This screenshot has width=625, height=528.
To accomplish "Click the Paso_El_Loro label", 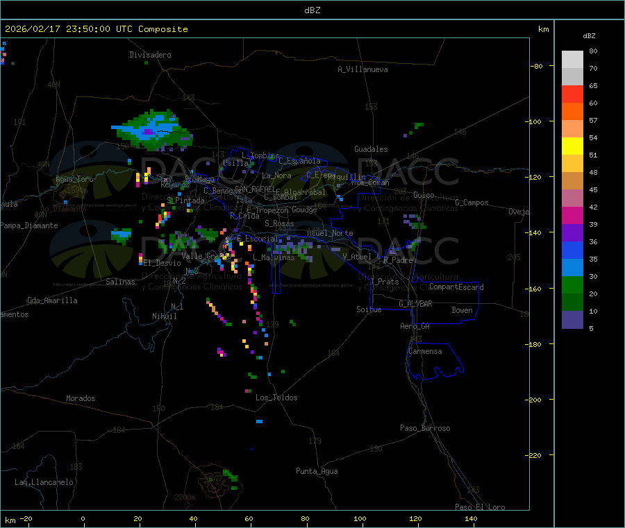I will [481, 507].
